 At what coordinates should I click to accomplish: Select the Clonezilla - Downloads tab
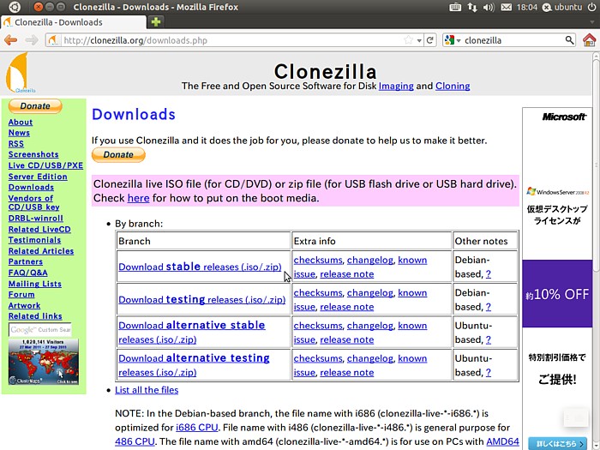click(74, 22)
